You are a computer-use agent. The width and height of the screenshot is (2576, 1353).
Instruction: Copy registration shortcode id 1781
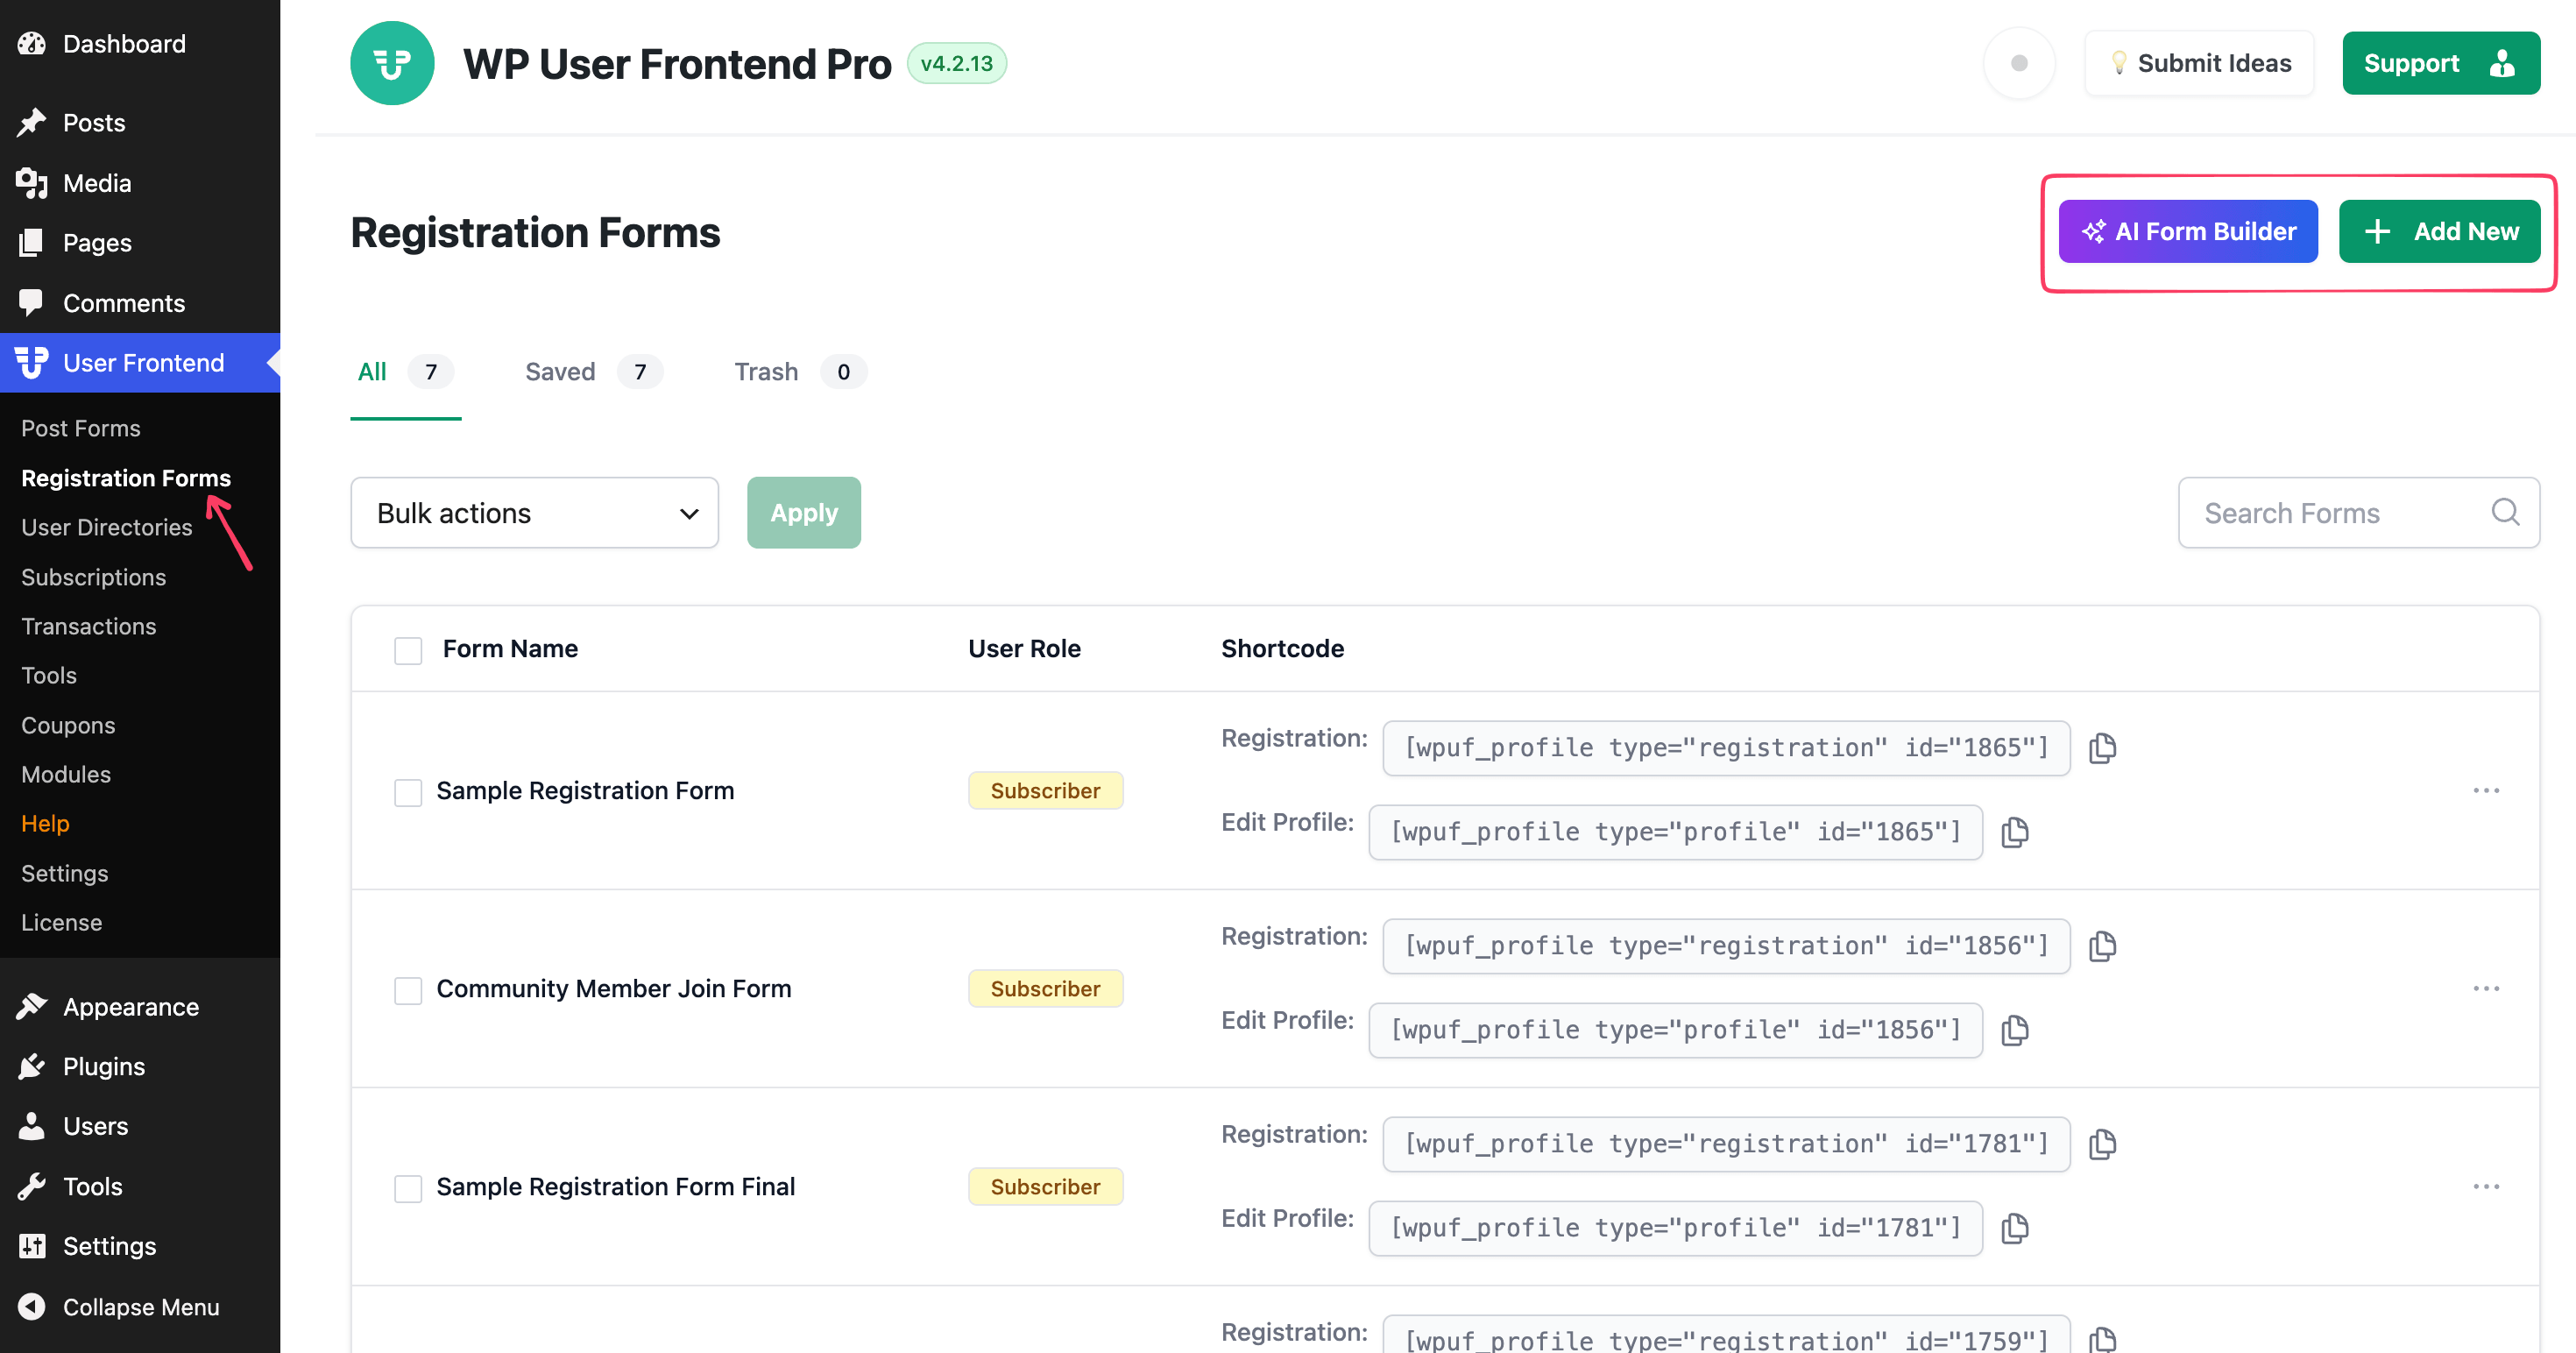click(x=2103, y=1144)
